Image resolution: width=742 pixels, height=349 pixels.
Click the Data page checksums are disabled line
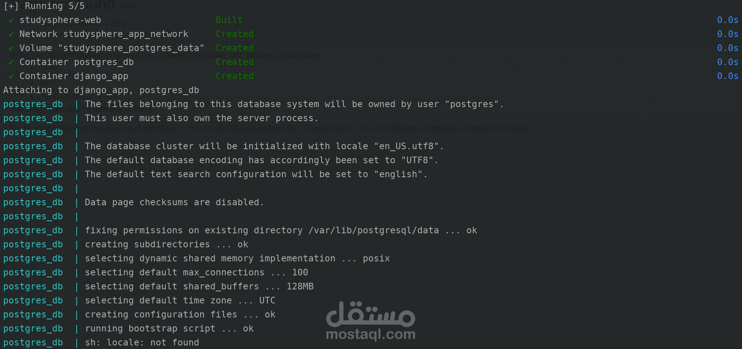(174, 203)
